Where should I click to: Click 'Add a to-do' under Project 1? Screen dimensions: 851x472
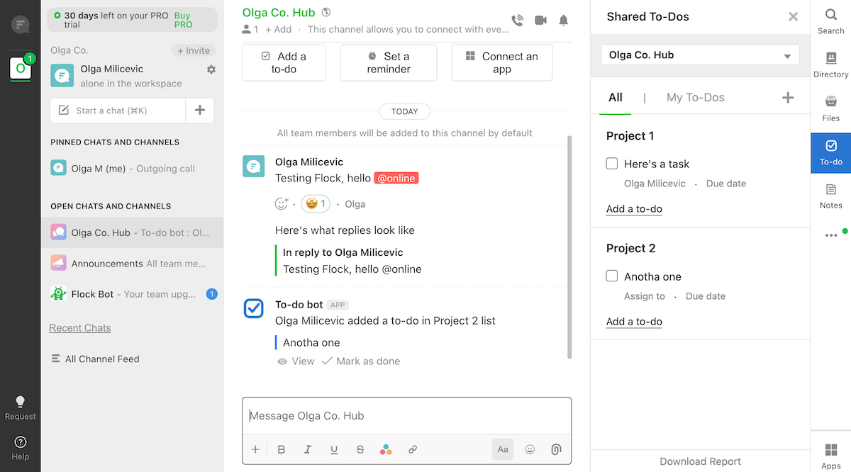coord(634,209)
